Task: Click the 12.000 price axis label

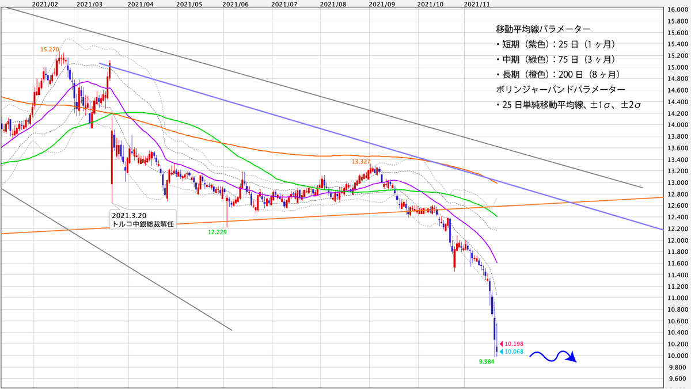Action: point(677,240)
